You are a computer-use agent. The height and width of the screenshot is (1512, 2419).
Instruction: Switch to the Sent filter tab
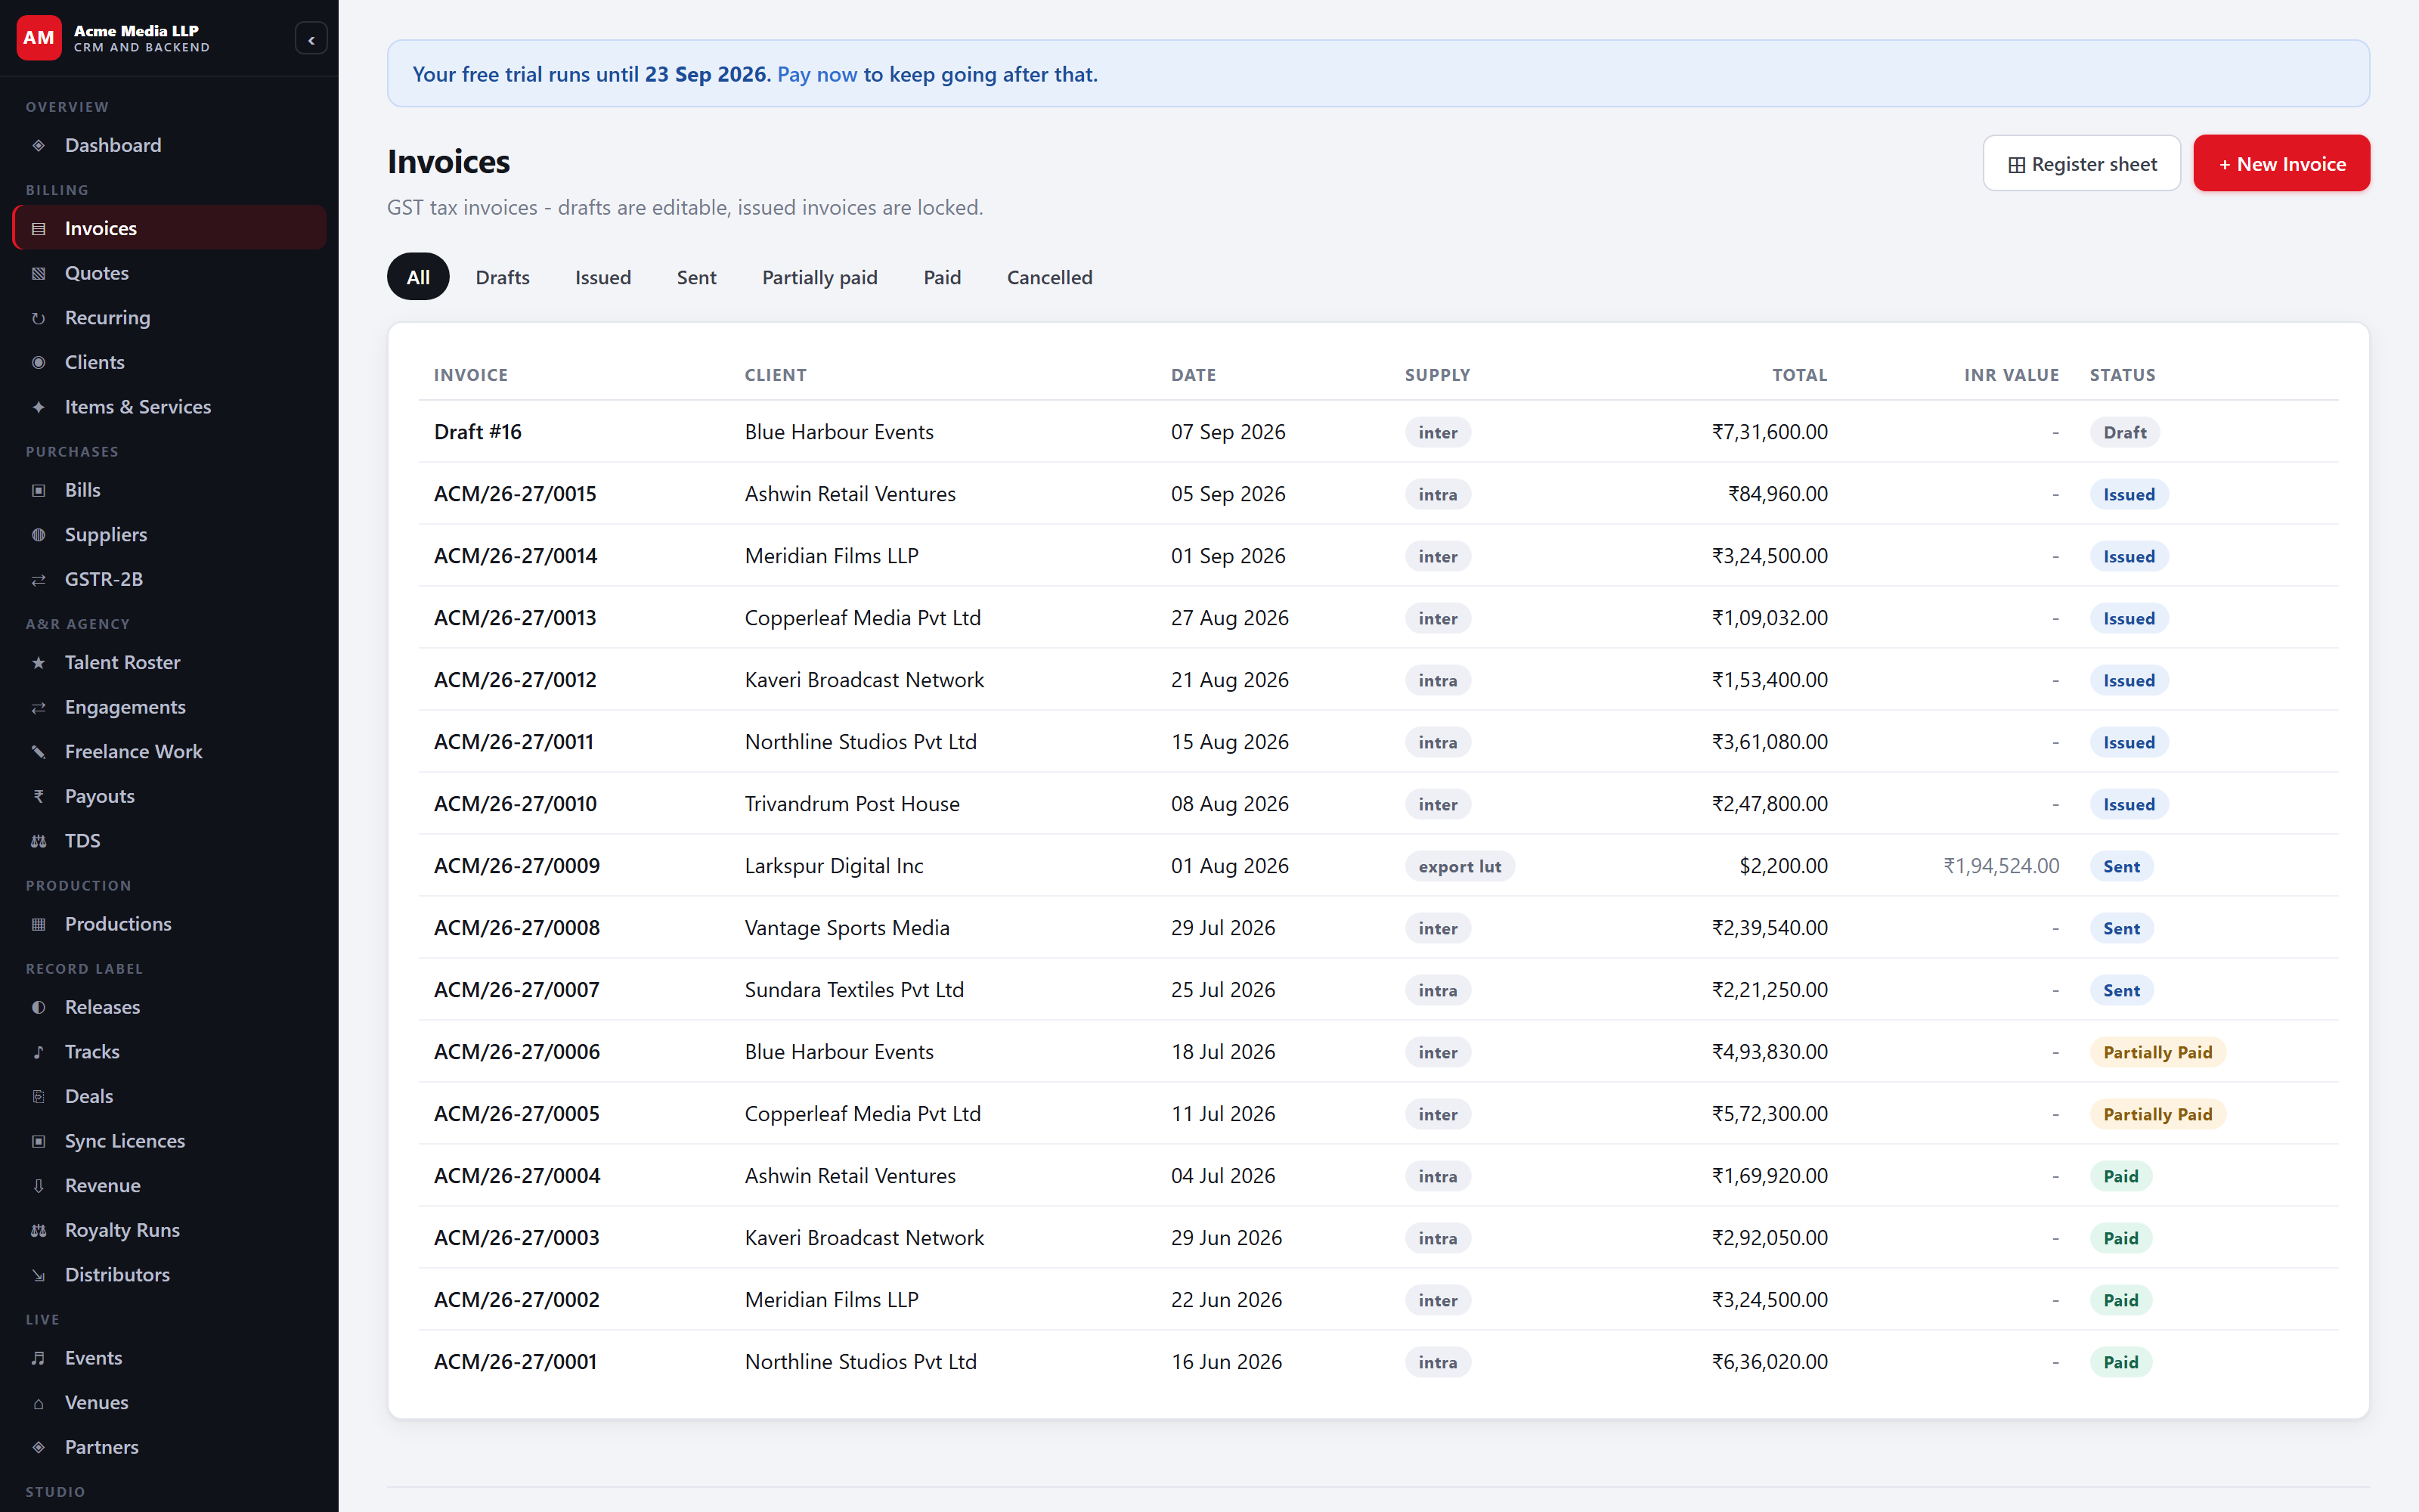coord(697,277)
